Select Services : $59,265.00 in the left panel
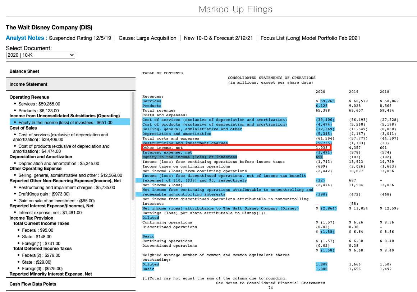417x292 pixels. [39, 104]
